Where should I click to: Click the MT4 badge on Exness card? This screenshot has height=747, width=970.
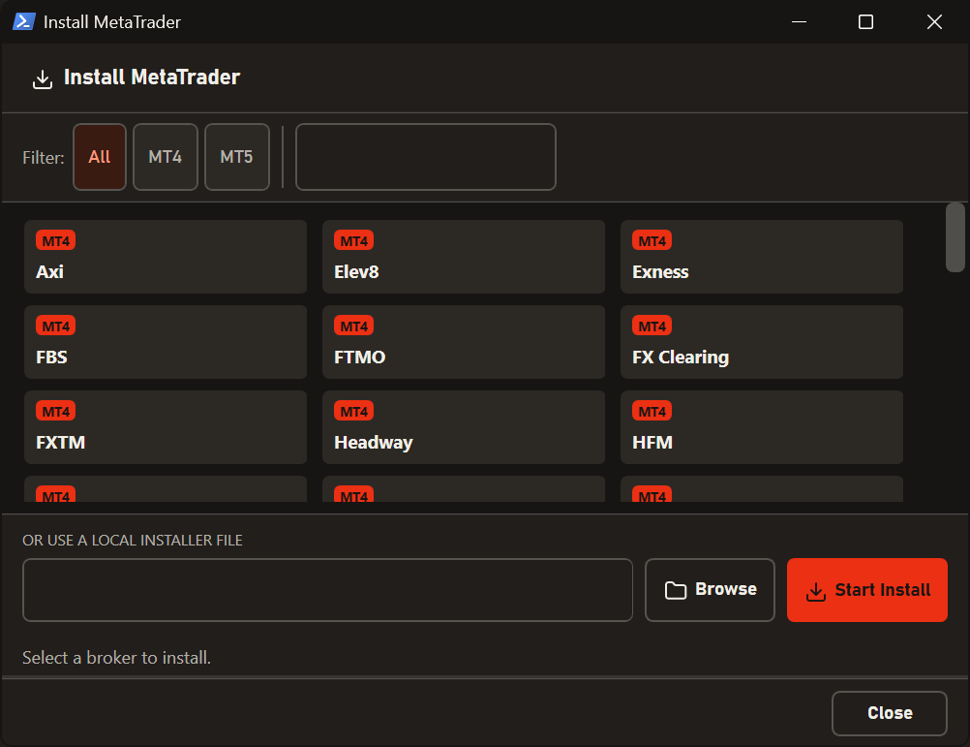pyautogui.click(x=652, y=240)
